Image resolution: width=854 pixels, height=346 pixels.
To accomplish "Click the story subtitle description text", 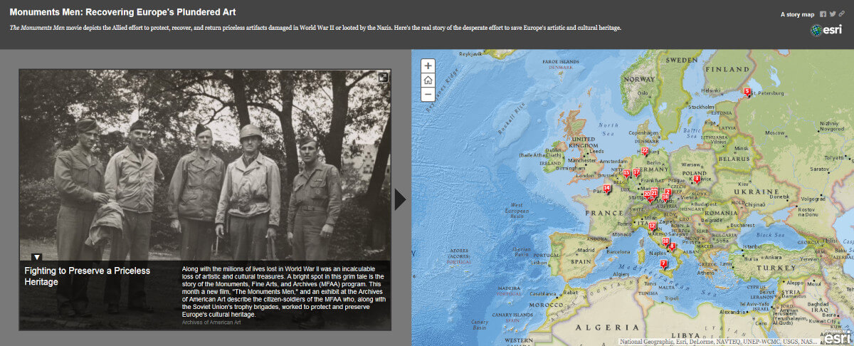I will pos(316,28).
